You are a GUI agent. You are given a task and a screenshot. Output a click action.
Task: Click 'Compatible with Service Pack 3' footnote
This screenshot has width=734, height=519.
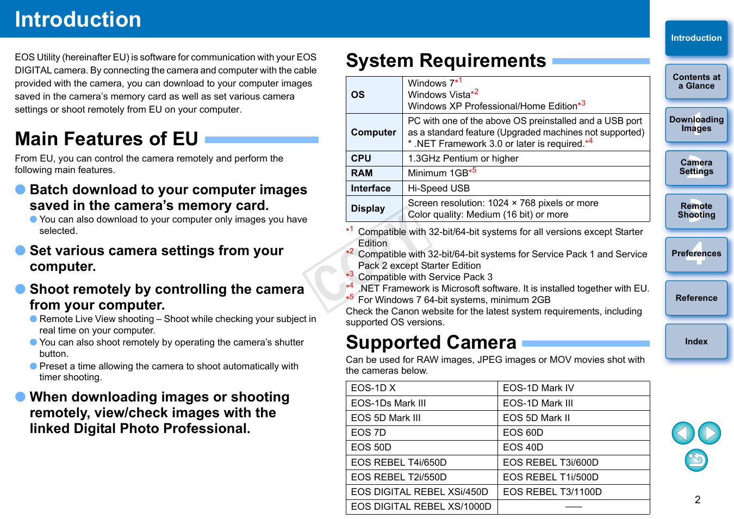(425, 277)
